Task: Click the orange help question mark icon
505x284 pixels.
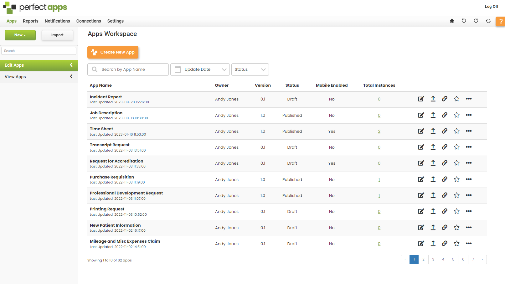Action: click(501, 21)
